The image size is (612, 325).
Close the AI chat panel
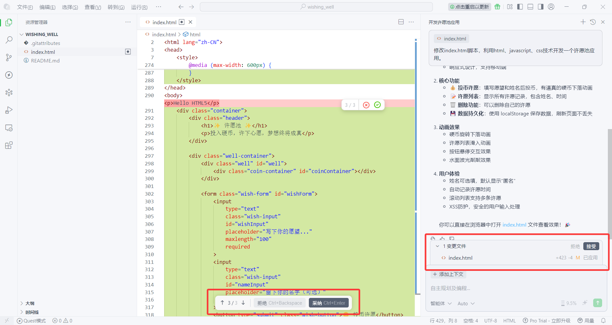coord(603,22)
